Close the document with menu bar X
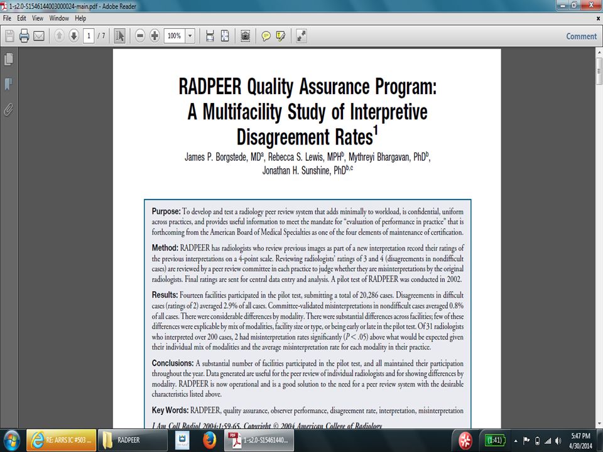Viewport: 603px width, 452px height. coord(598,18)
